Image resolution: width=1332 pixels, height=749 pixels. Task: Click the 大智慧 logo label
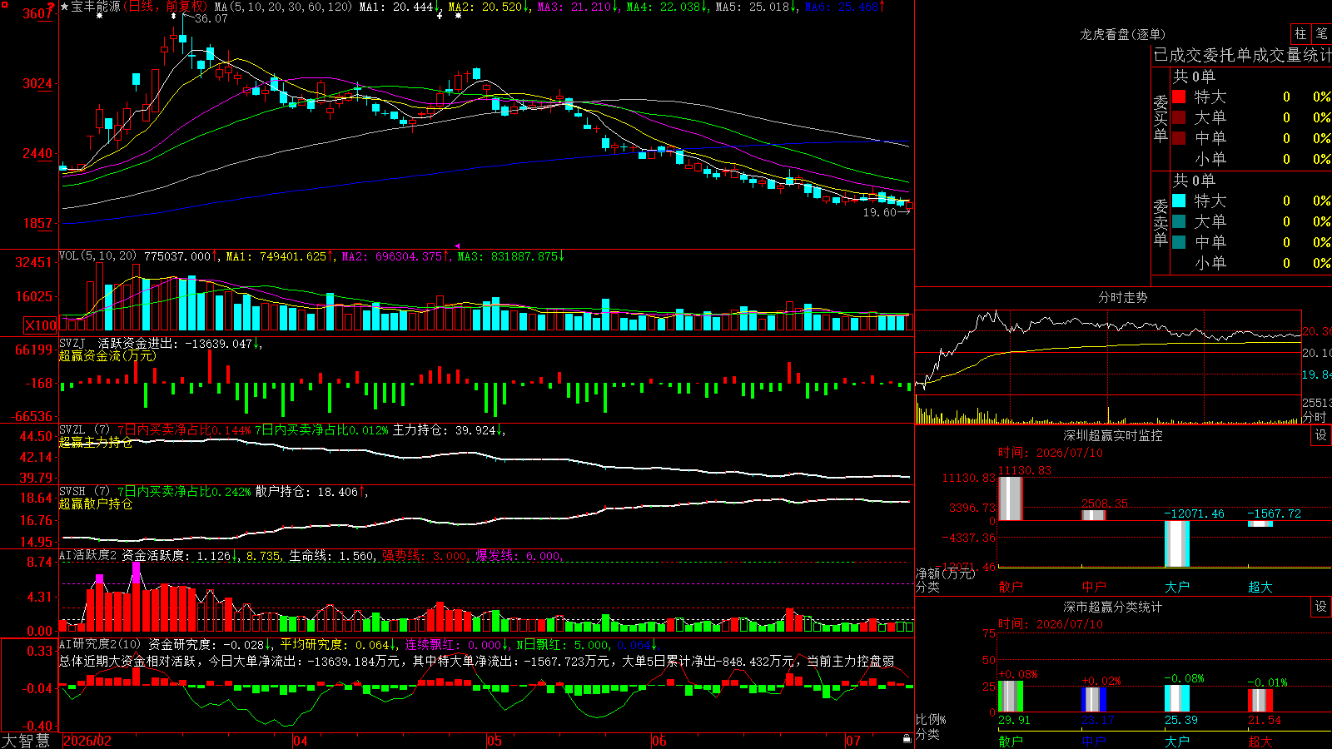click(x=26, y=740)
